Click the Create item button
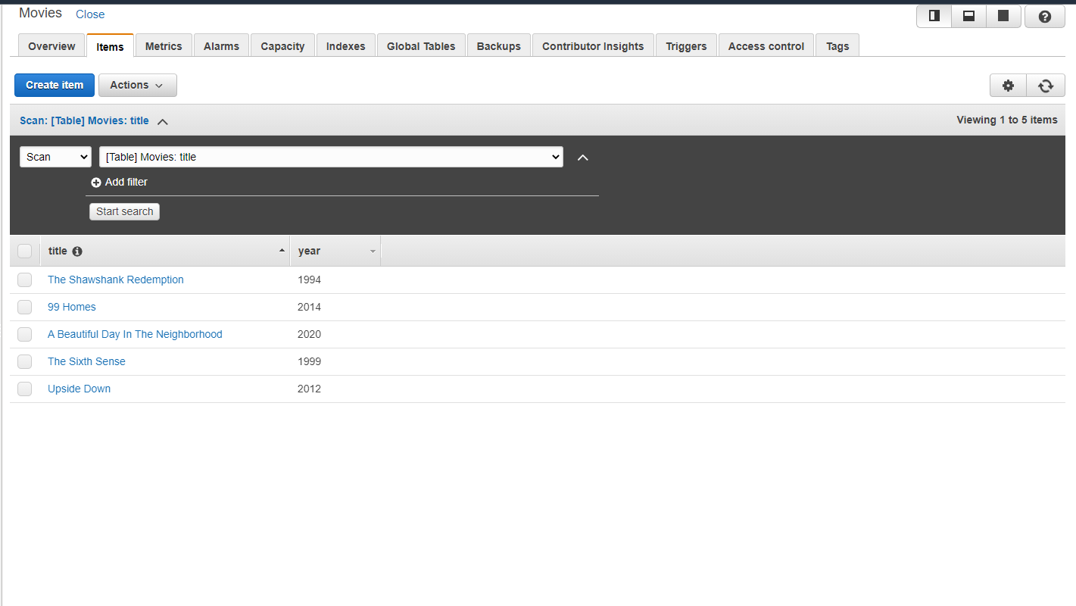This screenshot has width=1076, height=606. (x=54, y=85)
